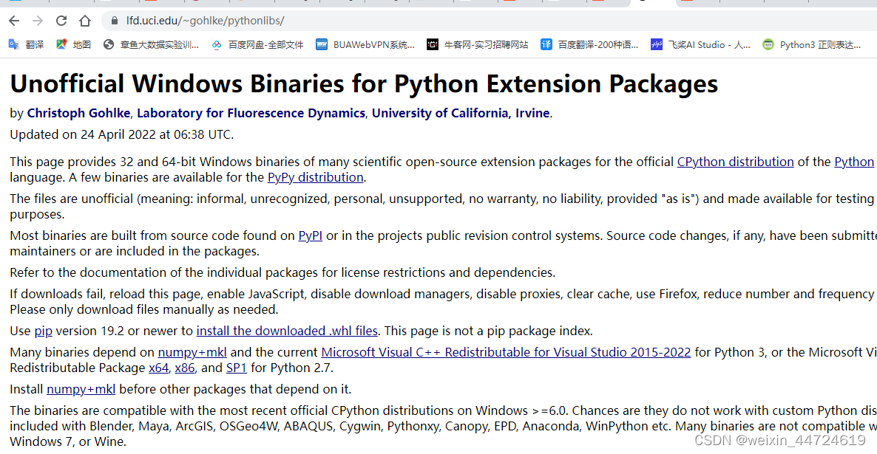Open the Python3 正则表达 bookmark
The image size is (877, 454).
812,45
